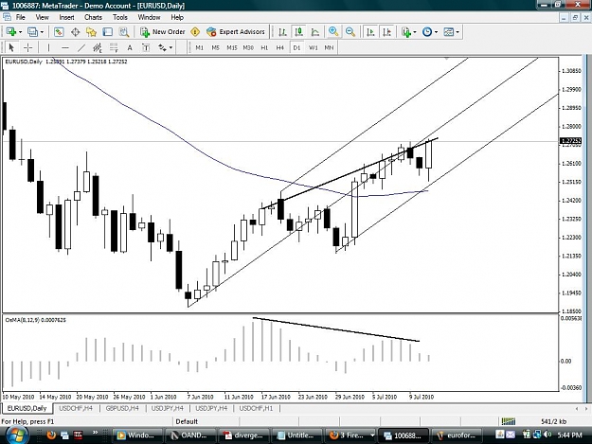Set timeframe to MN
Viewport: 592px width, 444px height.
tap(329, 47)
